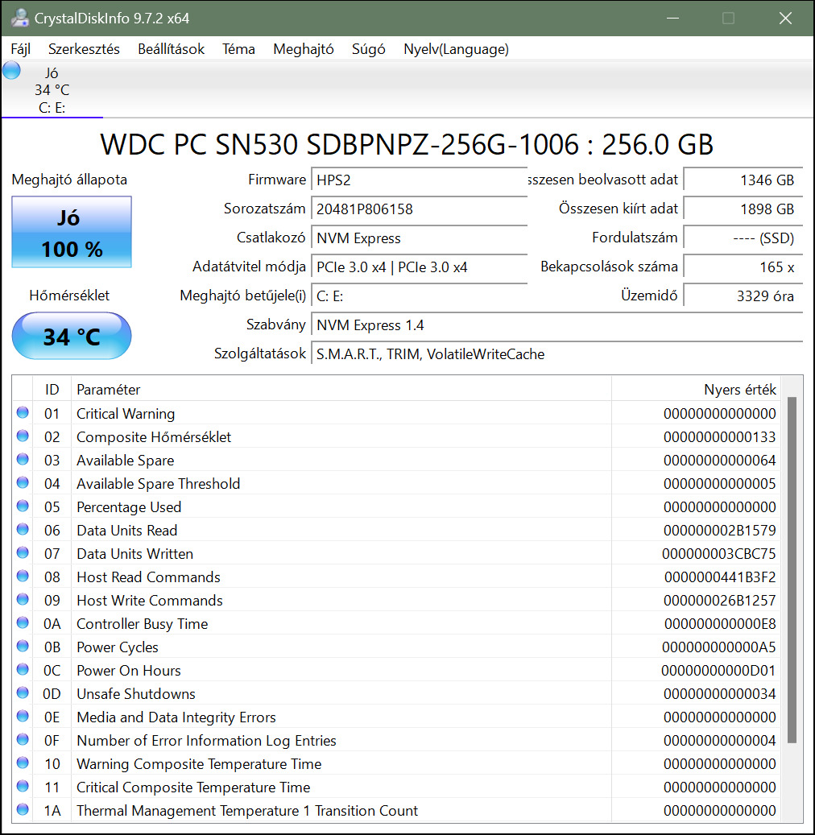Select the Power On Hours parameter row
815x835 pixels.
pos(397,671)
